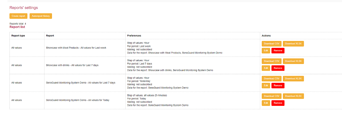Download CSV for Meat Products report
This screenshot has height=140, width=342.
(x=271, y=44)
